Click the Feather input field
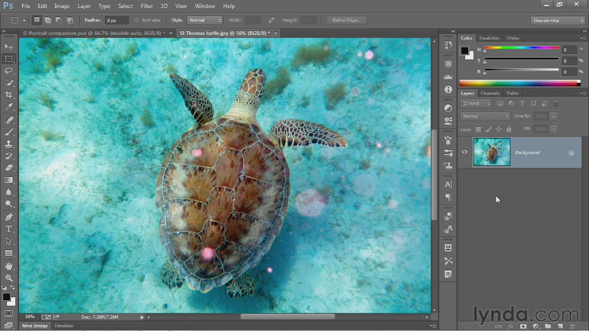 [x=117, y=20]
